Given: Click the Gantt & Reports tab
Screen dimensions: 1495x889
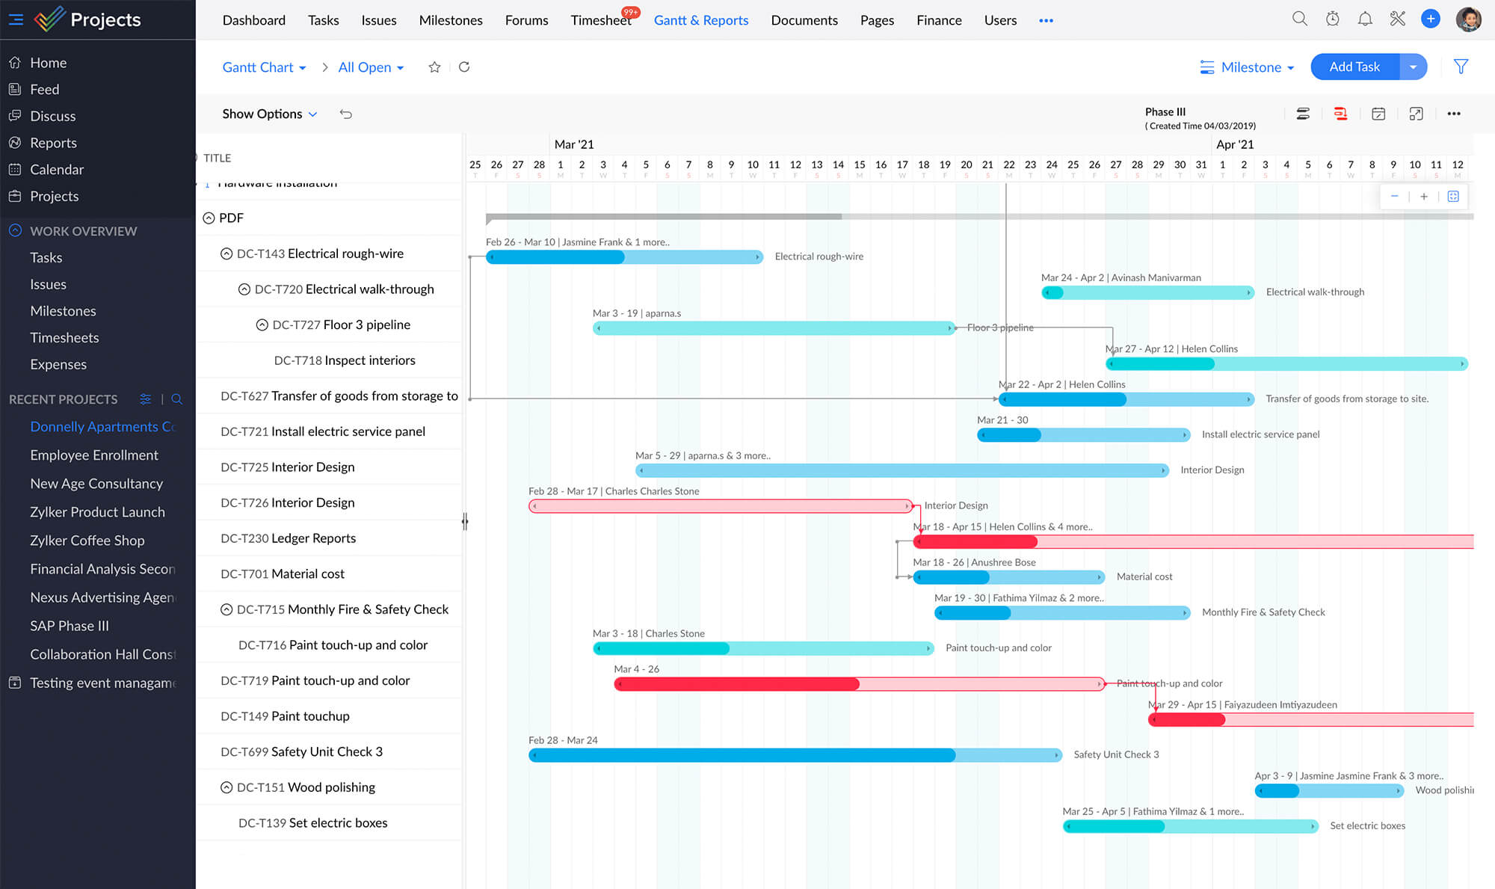Looking at the screenshot, I should coord(700,20).
